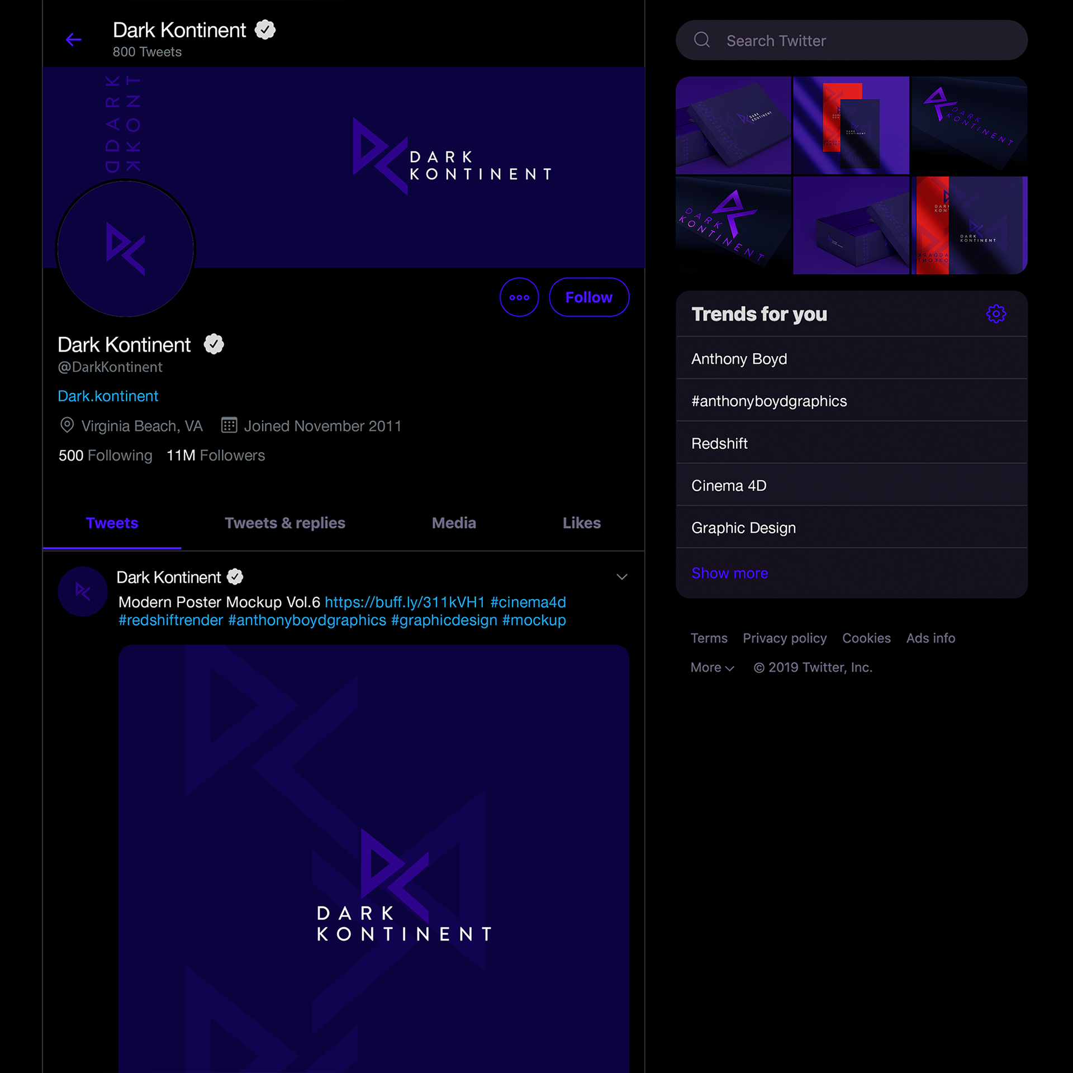The image size is (1073, 1073).
Task: Go back using the header arrow
Action: click(74, 40)
